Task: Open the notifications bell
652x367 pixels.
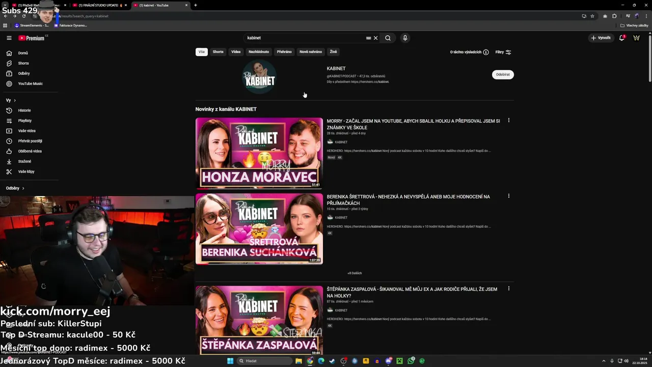Action: (621, 38)
